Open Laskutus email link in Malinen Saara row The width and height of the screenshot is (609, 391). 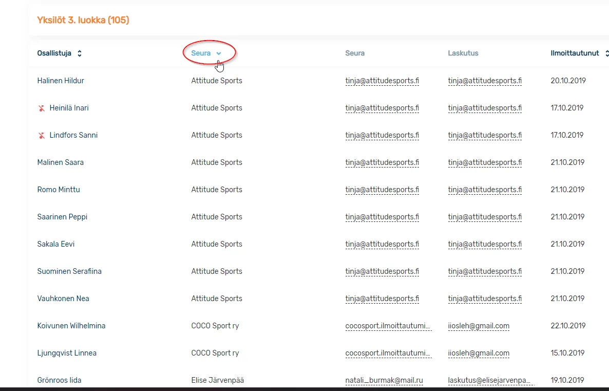point(485,162)
